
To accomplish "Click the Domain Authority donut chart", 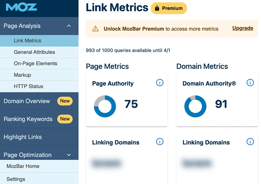I will [195, 106].
